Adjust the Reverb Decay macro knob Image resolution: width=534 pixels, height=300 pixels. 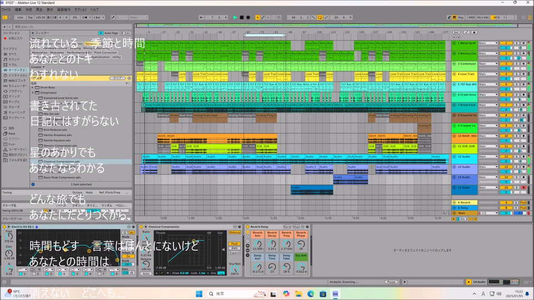272,243
